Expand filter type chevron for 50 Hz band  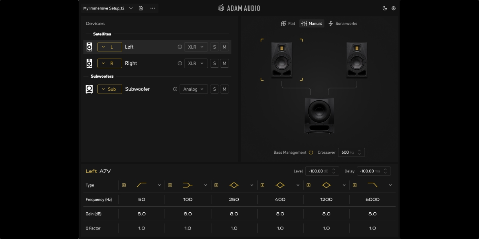(159, 185)
